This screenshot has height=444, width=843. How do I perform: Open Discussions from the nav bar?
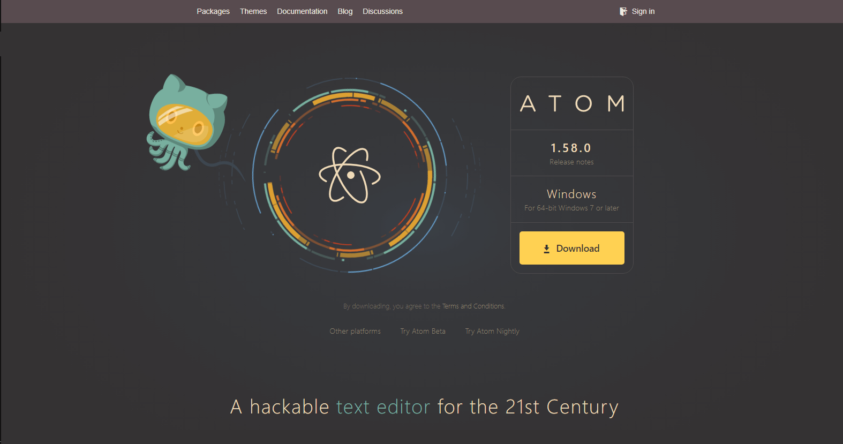382,11
